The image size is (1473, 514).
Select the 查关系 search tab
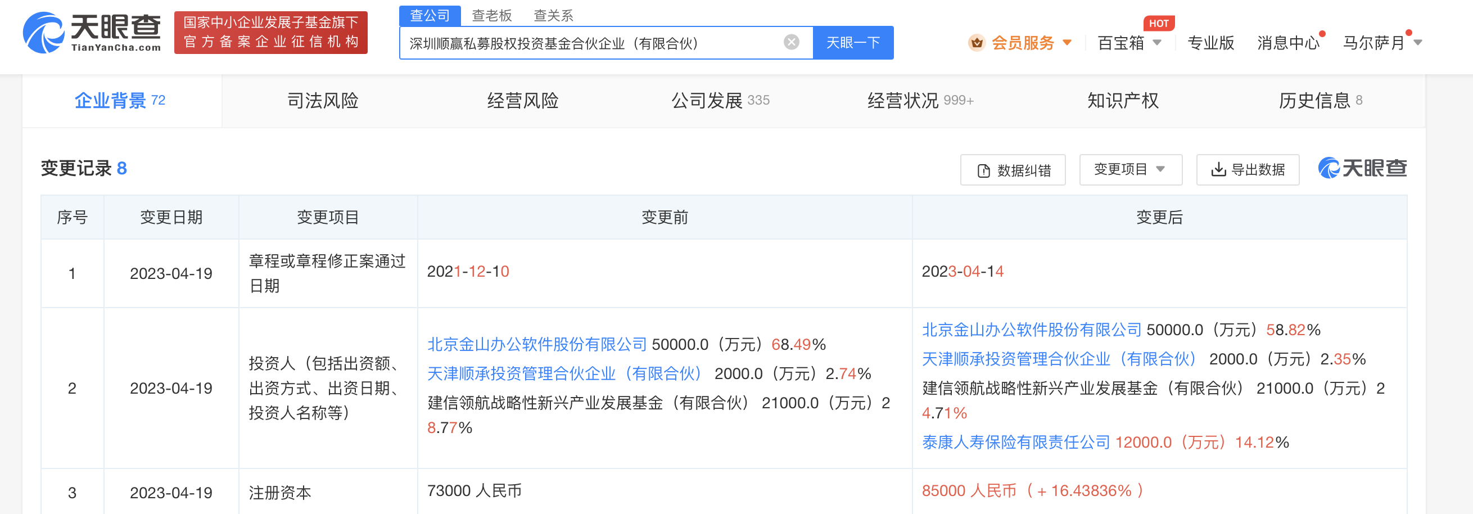(x=553, y=15)
